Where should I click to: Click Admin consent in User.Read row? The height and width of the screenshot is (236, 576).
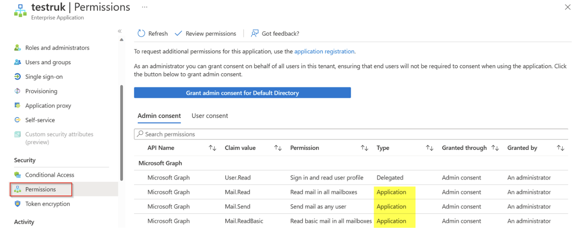(x=461, y=177)
